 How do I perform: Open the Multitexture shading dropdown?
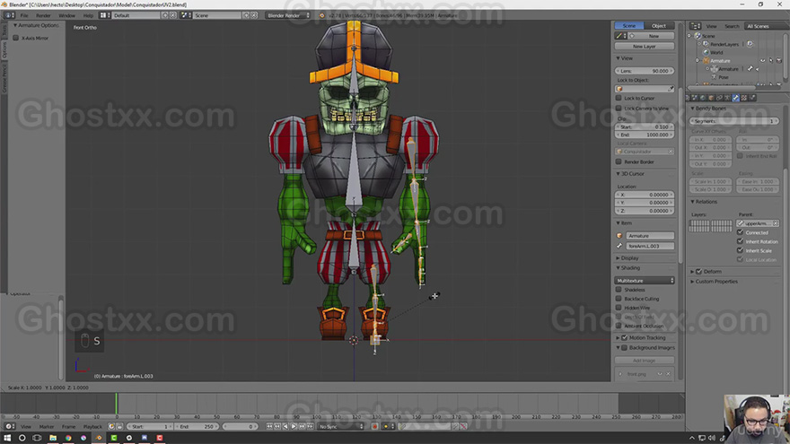click(645, 281)
